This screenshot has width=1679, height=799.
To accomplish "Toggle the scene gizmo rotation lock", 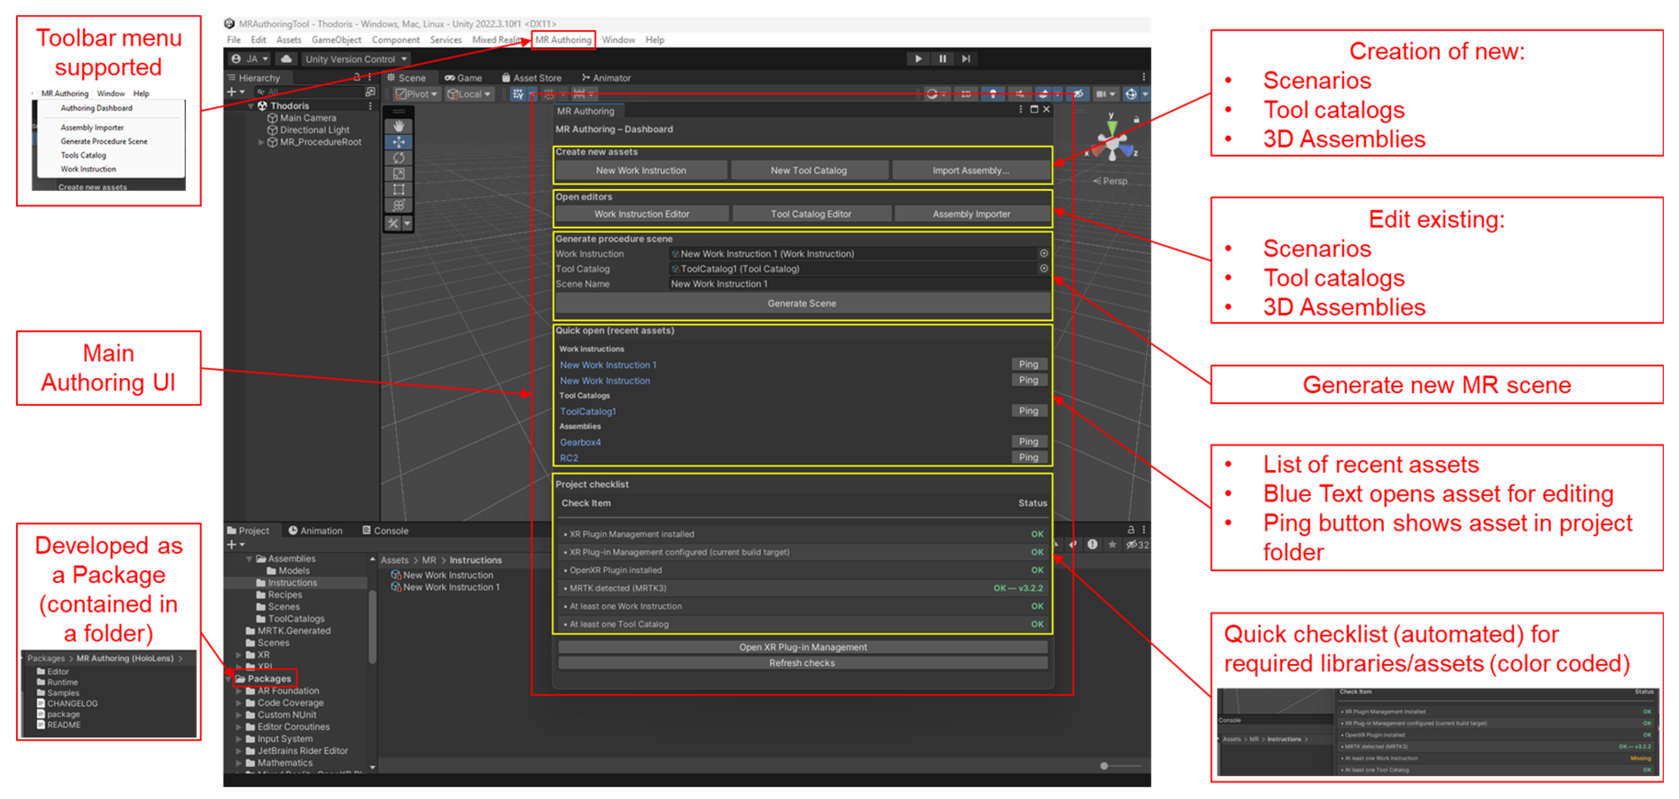I will (1136, 119).
